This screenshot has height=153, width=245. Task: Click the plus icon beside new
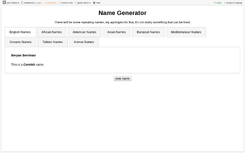click(x=94, y=3)
